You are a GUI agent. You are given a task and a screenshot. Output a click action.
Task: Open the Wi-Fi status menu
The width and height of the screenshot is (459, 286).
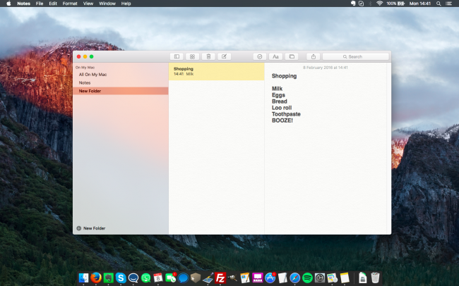coord(379,4)
